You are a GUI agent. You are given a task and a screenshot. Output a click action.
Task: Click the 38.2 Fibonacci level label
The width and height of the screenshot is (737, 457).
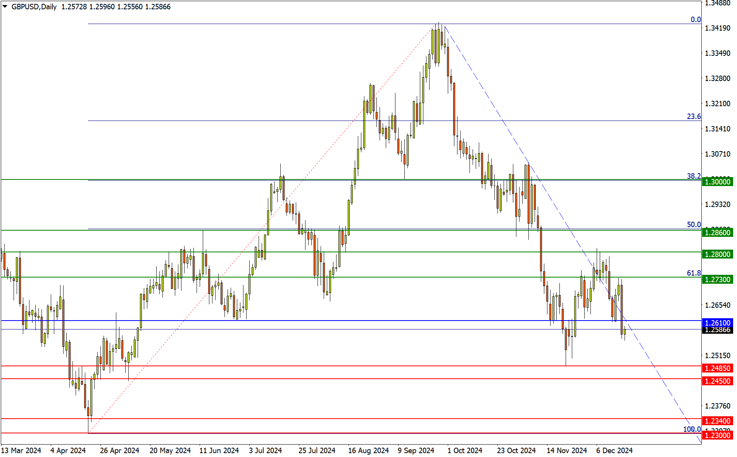(x=694, y=176)
